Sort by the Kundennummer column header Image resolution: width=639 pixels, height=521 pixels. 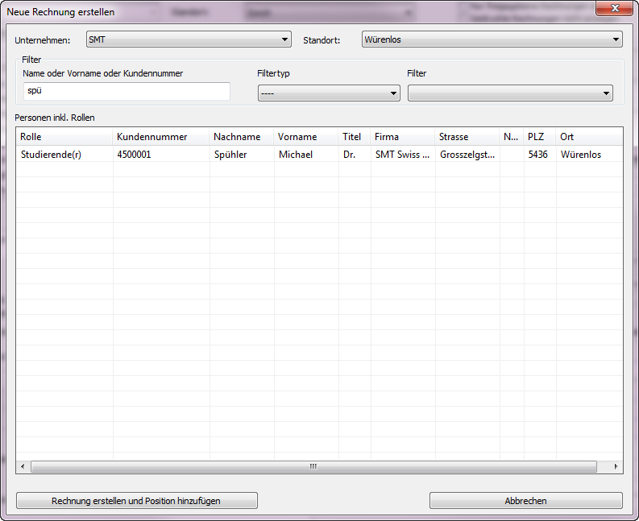coord(160,137)
